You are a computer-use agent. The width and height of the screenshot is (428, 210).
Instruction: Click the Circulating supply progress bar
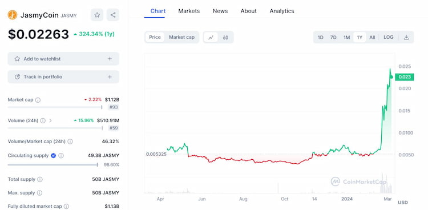click(53, 165)
